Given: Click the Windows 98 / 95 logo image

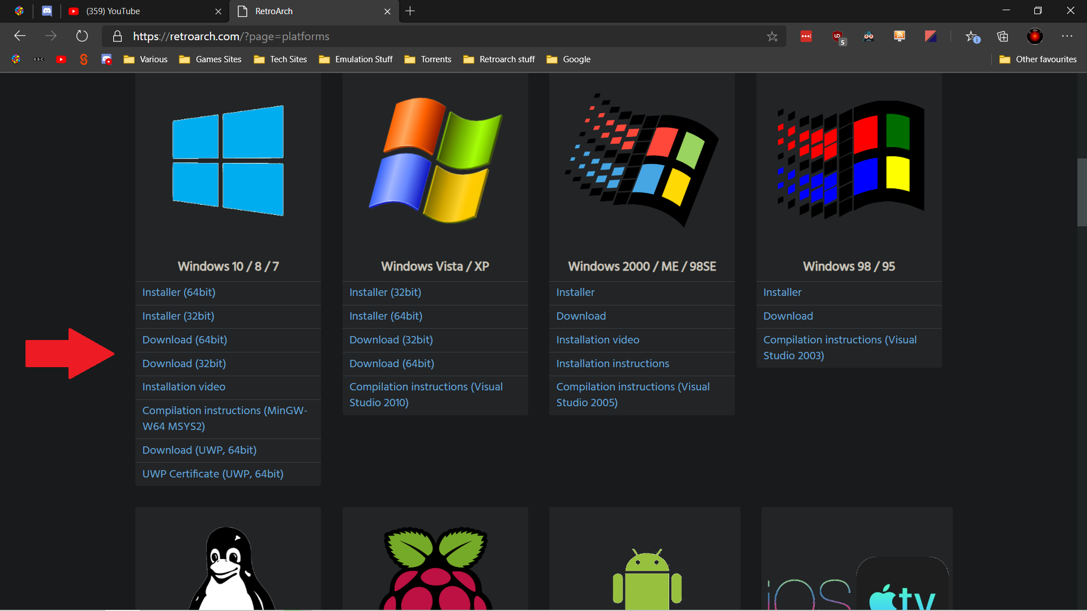Looking at the screenshot, I should [x=850, y=160].
